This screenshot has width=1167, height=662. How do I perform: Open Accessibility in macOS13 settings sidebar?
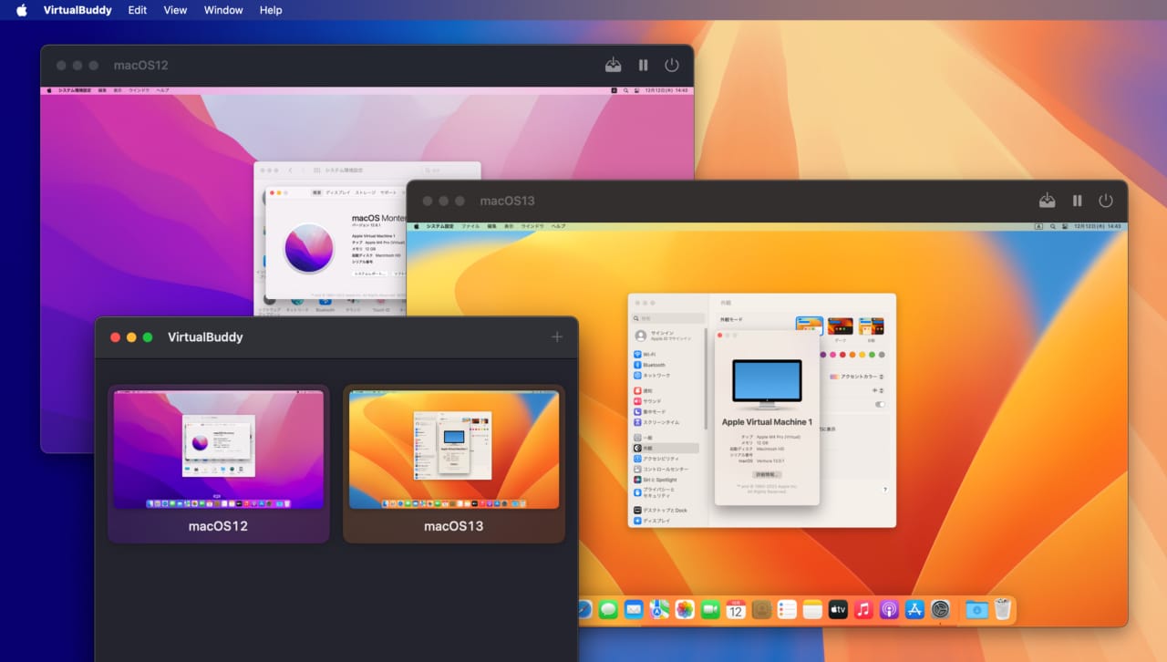coord(665,459)
